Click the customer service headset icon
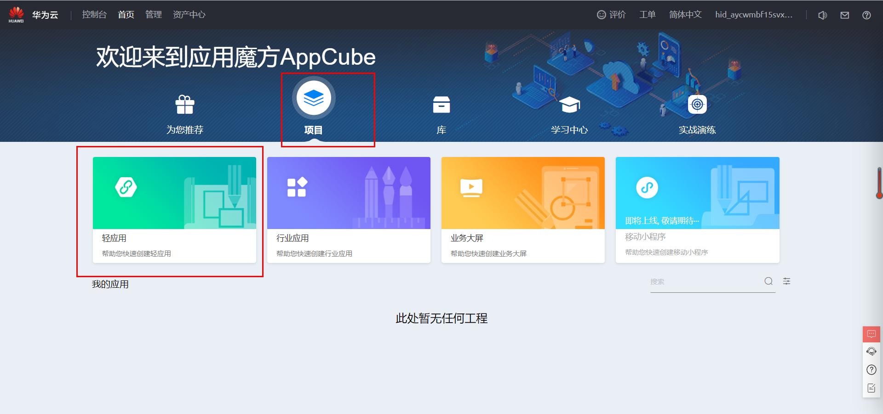This screenshot has width=883, height=414. pos(871,352)
